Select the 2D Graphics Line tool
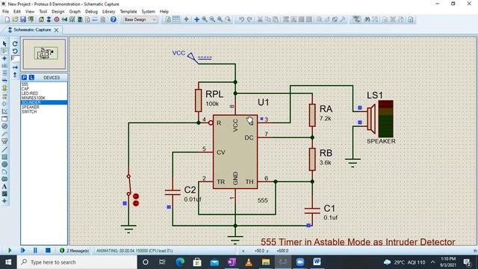This screenshot has height=269, width=478. click(x=4, y=149)
